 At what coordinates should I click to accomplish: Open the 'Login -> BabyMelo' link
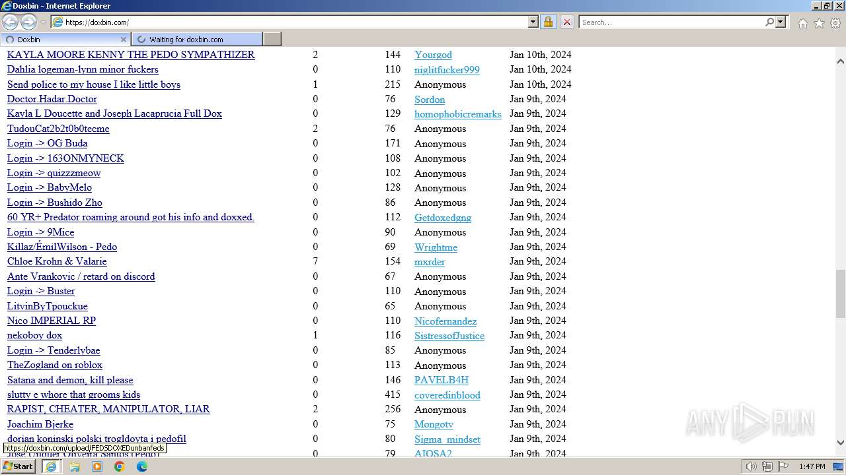[50, 187]
